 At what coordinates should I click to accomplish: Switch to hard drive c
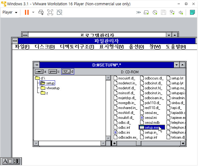tap(53, 71)
